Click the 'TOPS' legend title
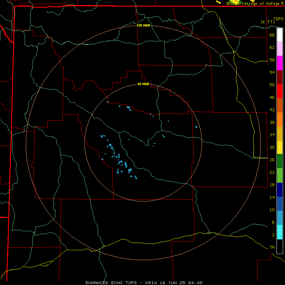 coord(278,19)
